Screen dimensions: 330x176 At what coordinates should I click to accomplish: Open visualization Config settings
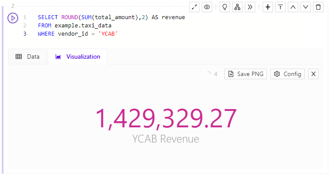(x=287, y=74)
